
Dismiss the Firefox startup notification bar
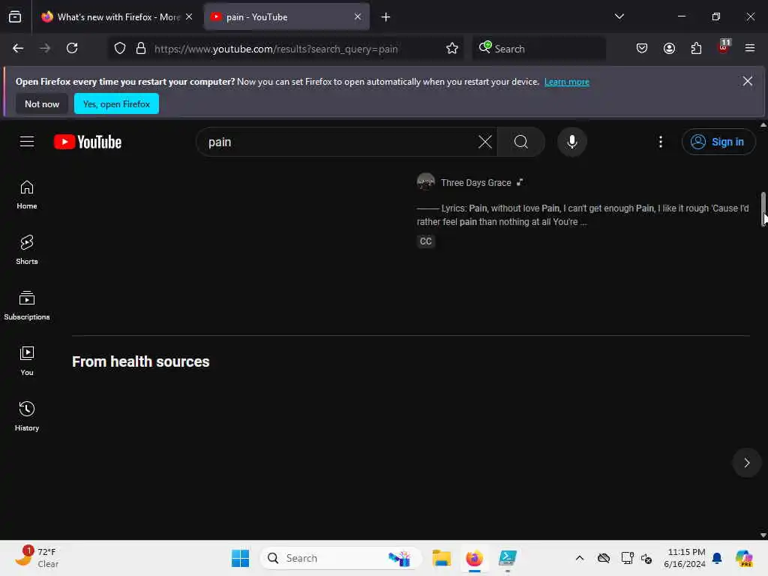748,81
